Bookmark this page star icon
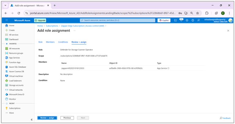The image size is (235, 124). (198, 13)
